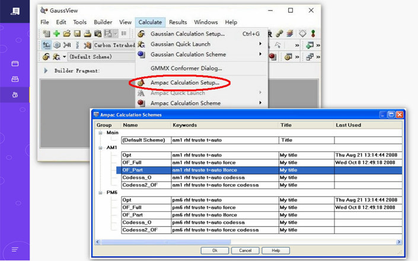Click calendar icon in purple sidebar
The image size is (418, 261).
[x=15, y=63]
